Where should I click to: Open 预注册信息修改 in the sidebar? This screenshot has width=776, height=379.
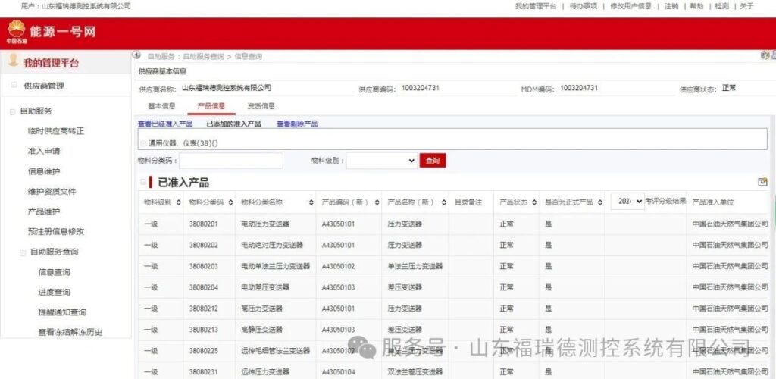56,231
